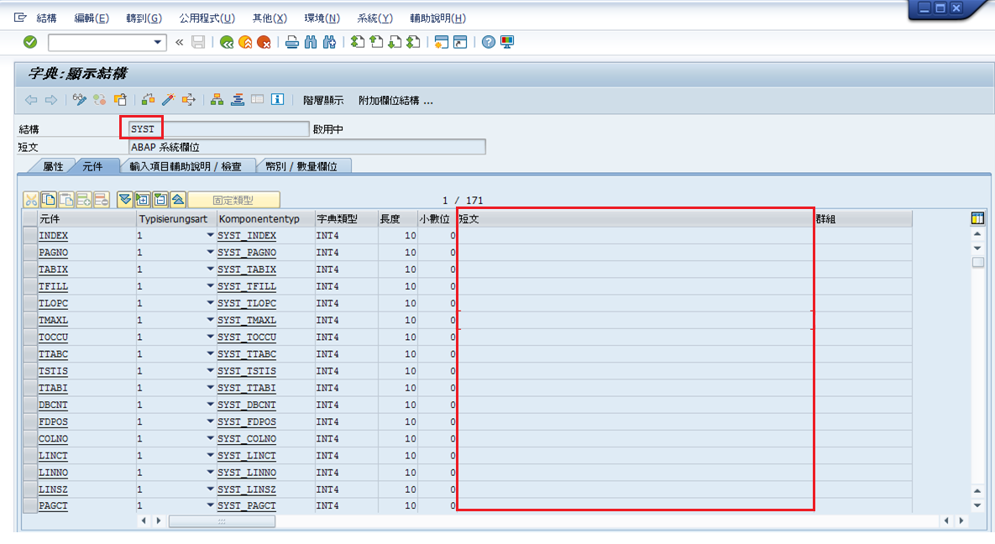Select the row marker for COLNO
This screenshot has width=995, height=544.
click(x=29, y=438)
